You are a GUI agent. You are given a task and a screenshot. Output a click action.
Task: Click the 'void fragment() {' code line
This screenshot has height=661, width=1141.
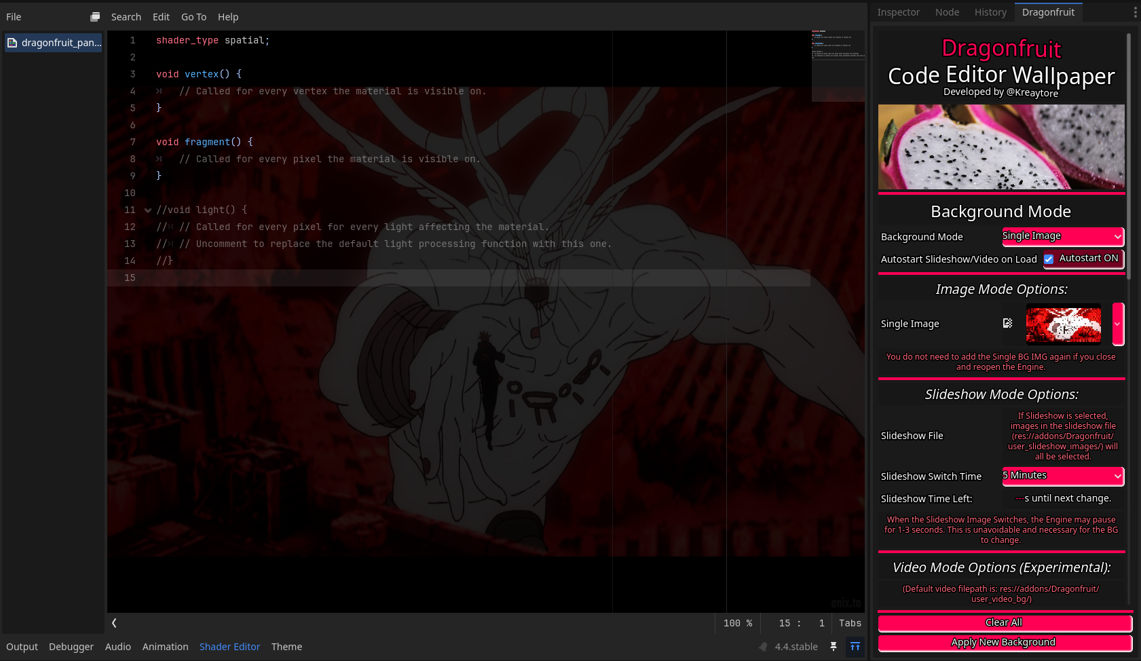point(204,142)
